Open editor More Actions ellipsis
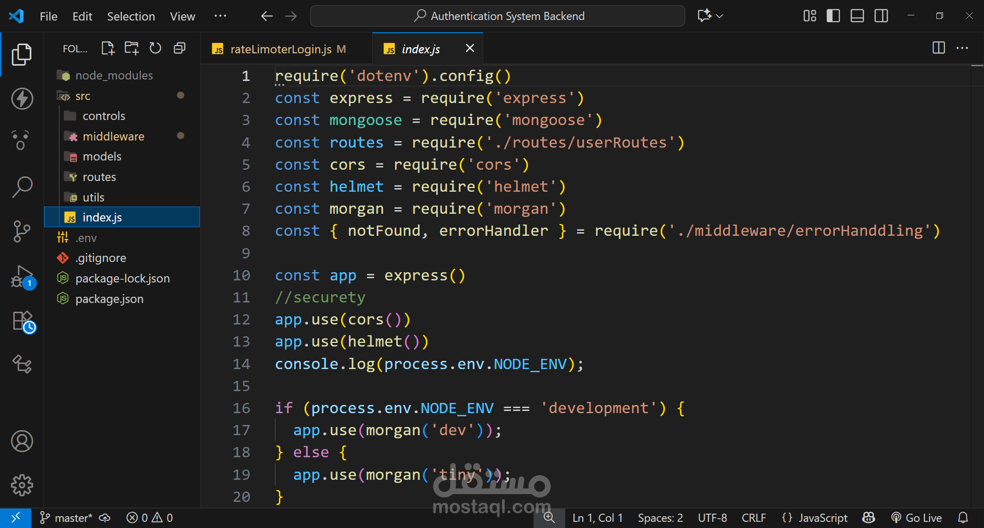Image resolution: width=984 pixels, height=528 pixels. [962, 48]
